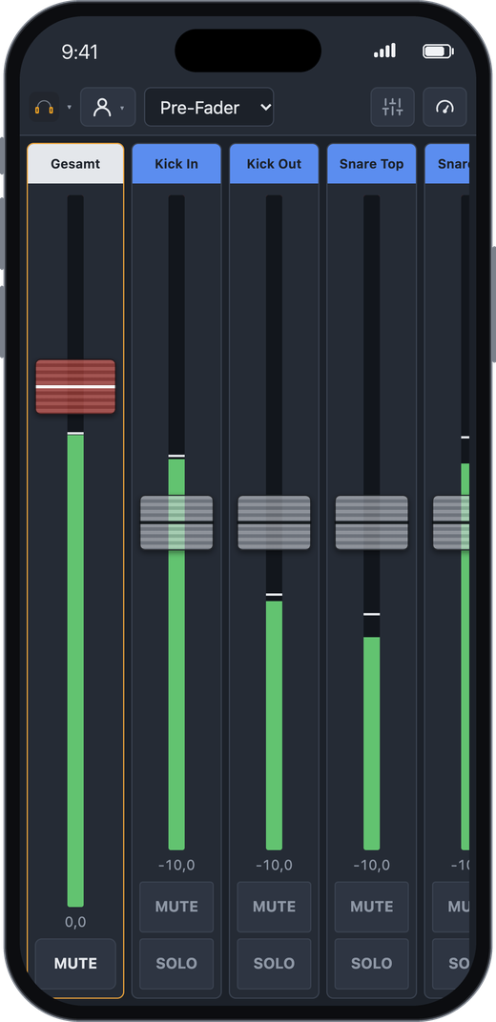Open the small arrow beside headphones

coord(69,107)
